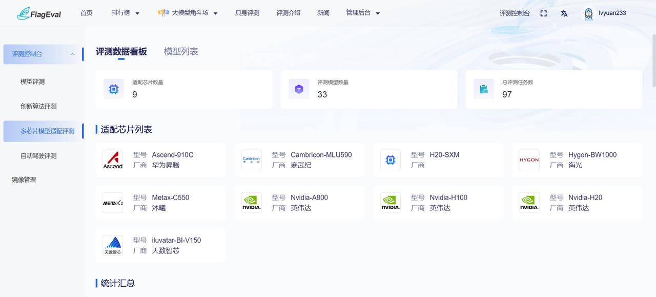Click the 适配芯片数量 value 9
Image resolution: width=656 pixels, height=297 pixels.
point(135,94)
